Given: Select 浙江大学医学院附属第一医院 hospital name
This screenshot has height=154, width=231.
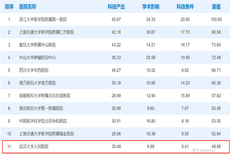Looking at the screenshot, I should coord(43,20).
